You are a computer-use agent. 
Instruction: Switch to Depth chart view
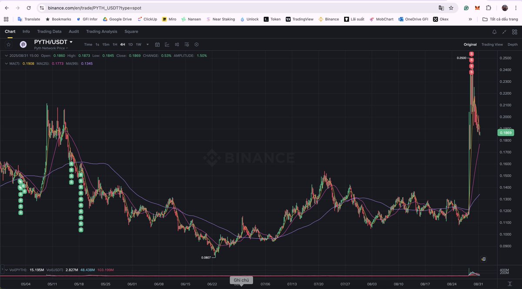(x=512, y=44)
